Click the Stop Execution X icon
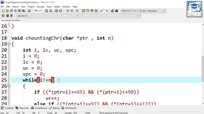The height and width of the screenshot is (114, 204). click(x=107, y=11)
